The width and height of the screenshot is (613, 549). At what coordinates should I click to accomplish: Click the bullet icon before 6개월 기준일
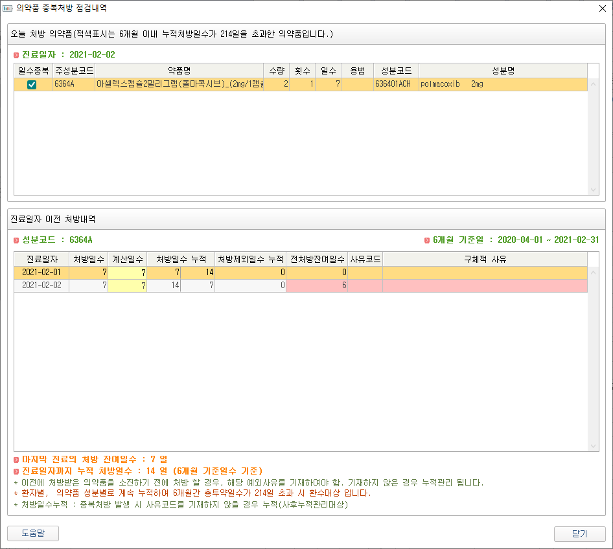coord(427,240)
